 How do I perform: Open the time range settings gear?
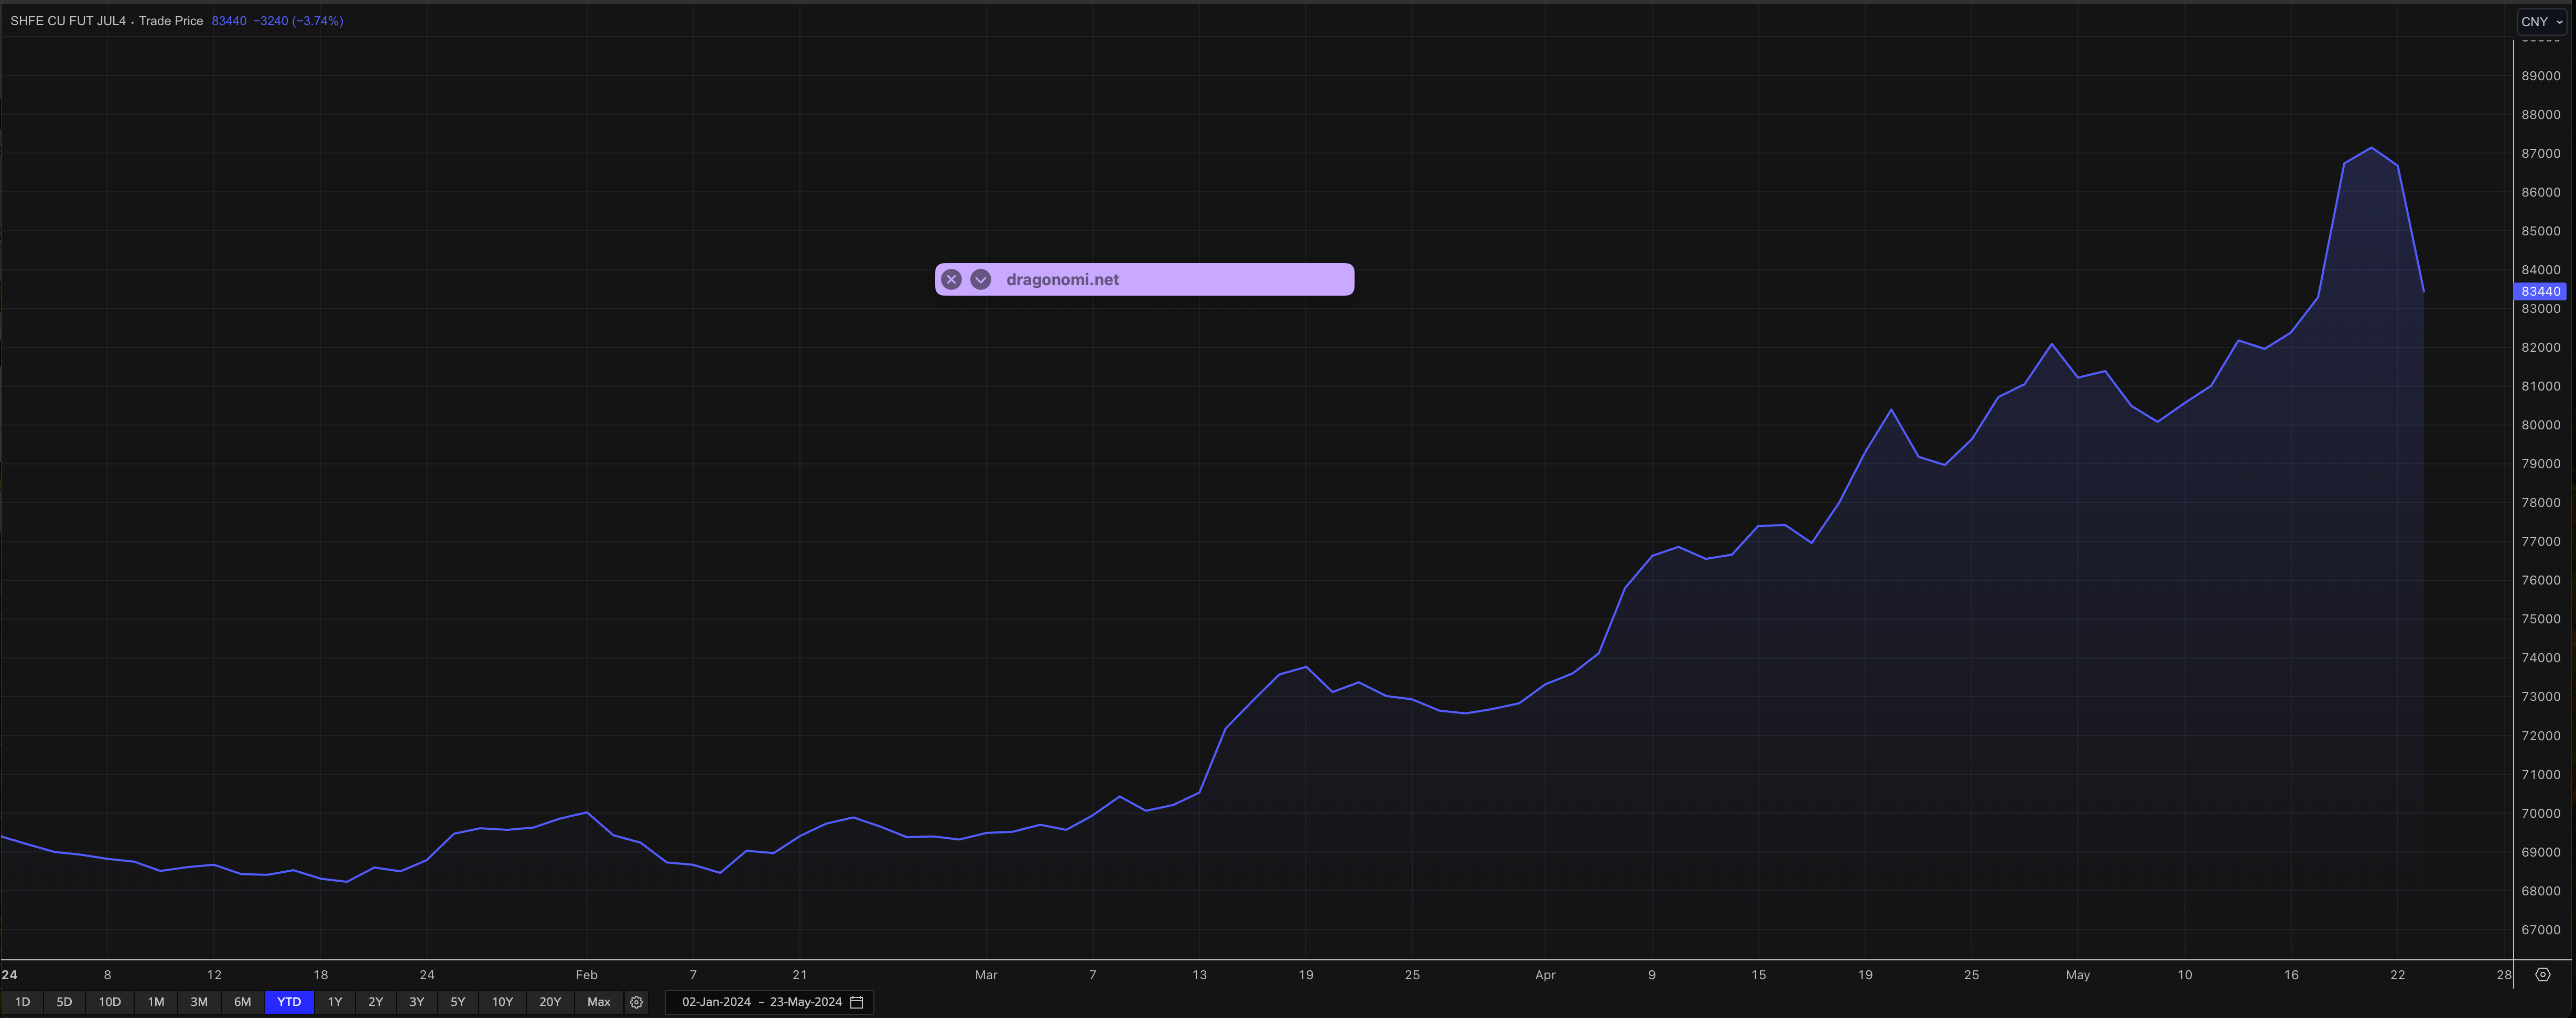(x=636, y=1002)
